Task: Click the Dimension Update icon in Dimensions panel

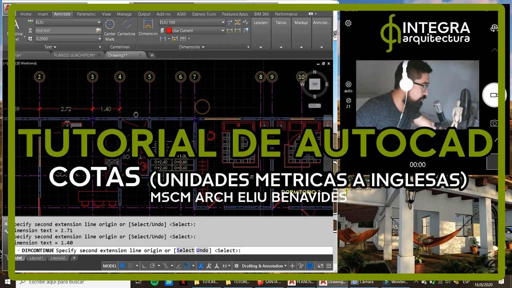Action: (x=237, y=30)
